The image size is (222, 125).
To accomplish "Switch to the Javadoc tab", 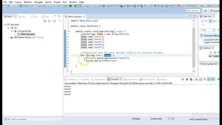I will click(84, 80).
